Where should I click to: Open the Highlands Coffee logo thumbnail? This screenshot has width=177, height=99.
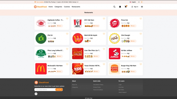coord(41,23)
